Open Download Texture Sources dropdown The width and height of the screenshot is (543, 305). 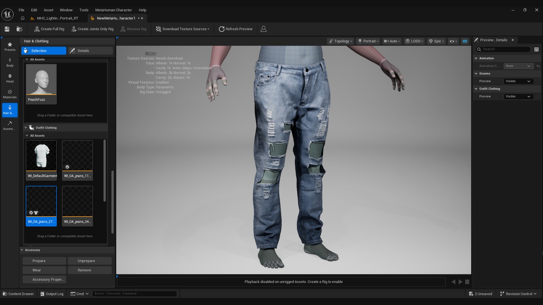click(x=182, y=29)
